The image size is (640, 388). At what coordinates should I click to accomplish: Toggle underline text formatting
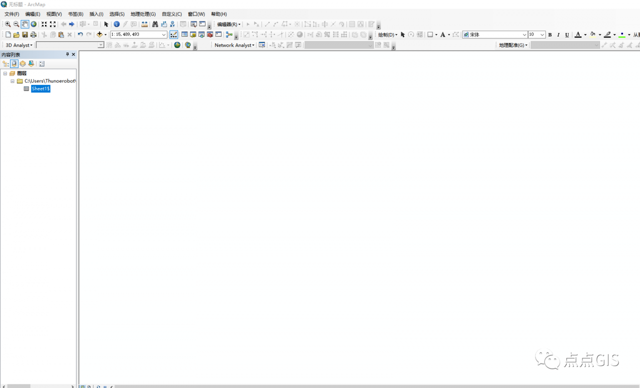[567, 34]
